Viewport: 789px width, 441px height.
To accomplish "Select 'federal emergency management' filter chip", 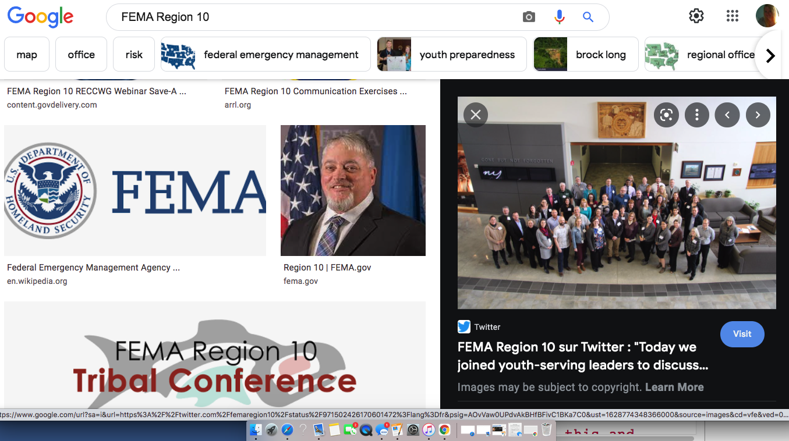I will (266, 55).
